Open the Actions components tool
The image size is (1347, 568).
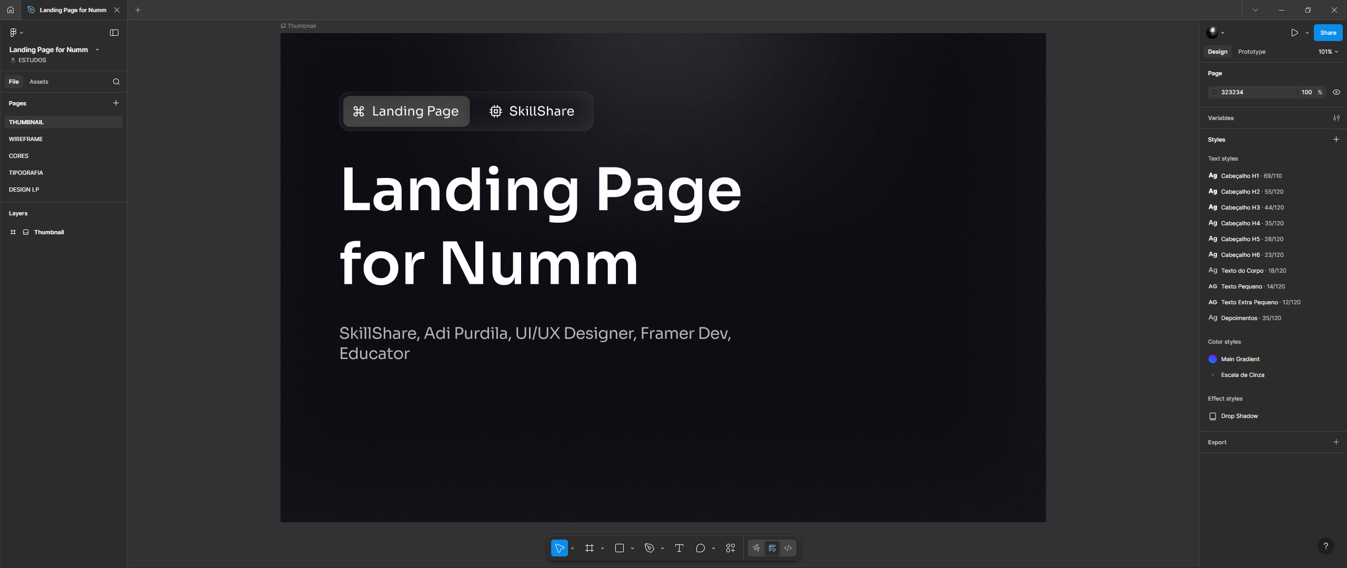click(730, 548)
